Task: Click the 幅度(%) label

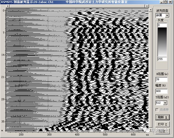Action: (x=160, y=85)
